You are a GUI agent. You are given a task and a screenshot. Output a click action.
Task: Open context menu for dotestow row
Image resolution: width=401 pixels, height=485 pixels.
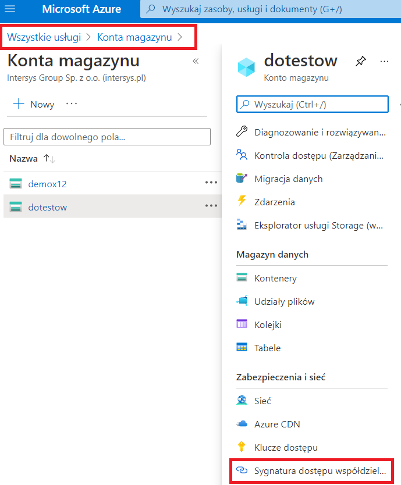[211, 206]
